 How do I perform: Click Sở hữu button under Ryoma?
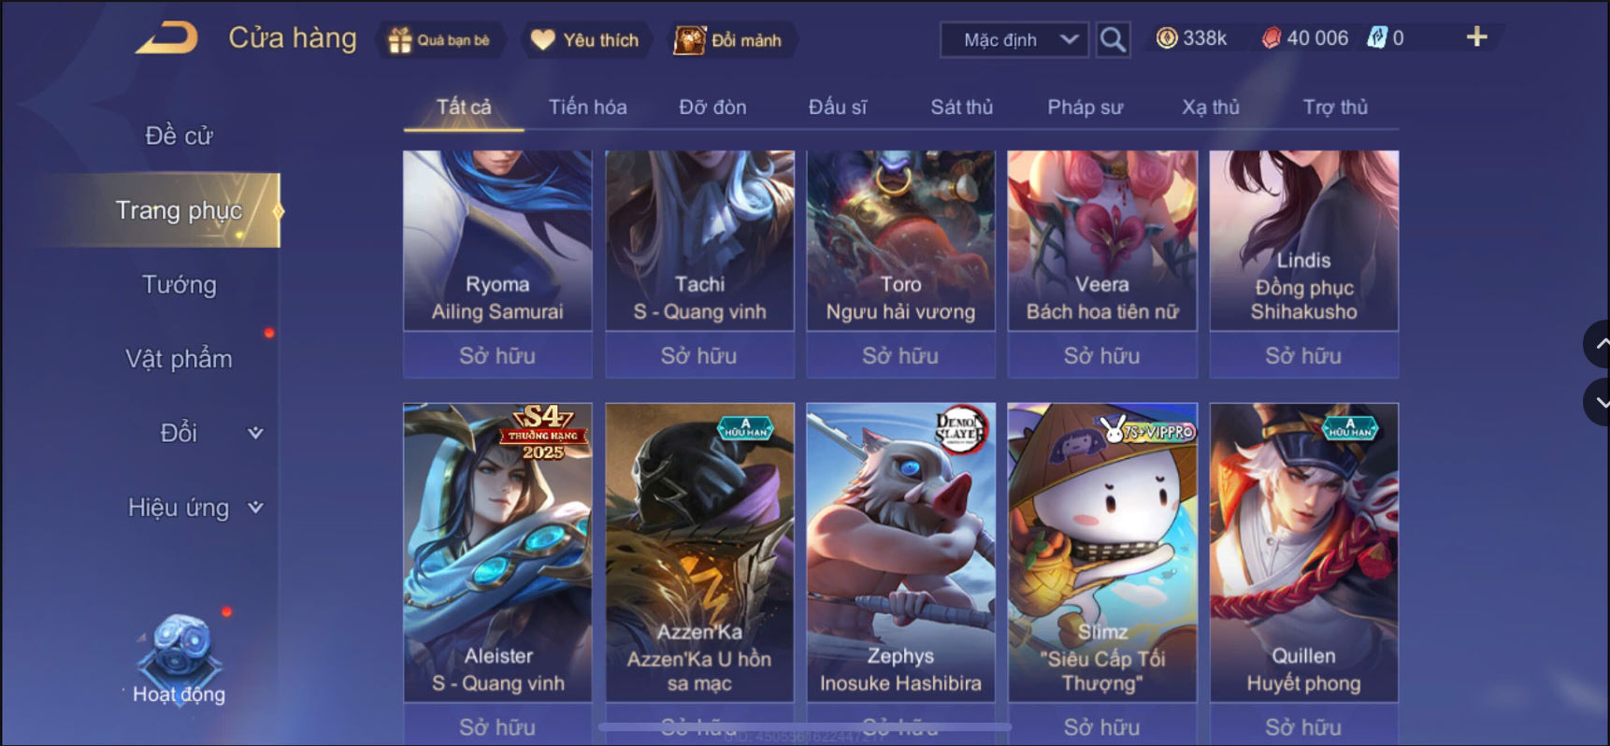coord(497,355)
